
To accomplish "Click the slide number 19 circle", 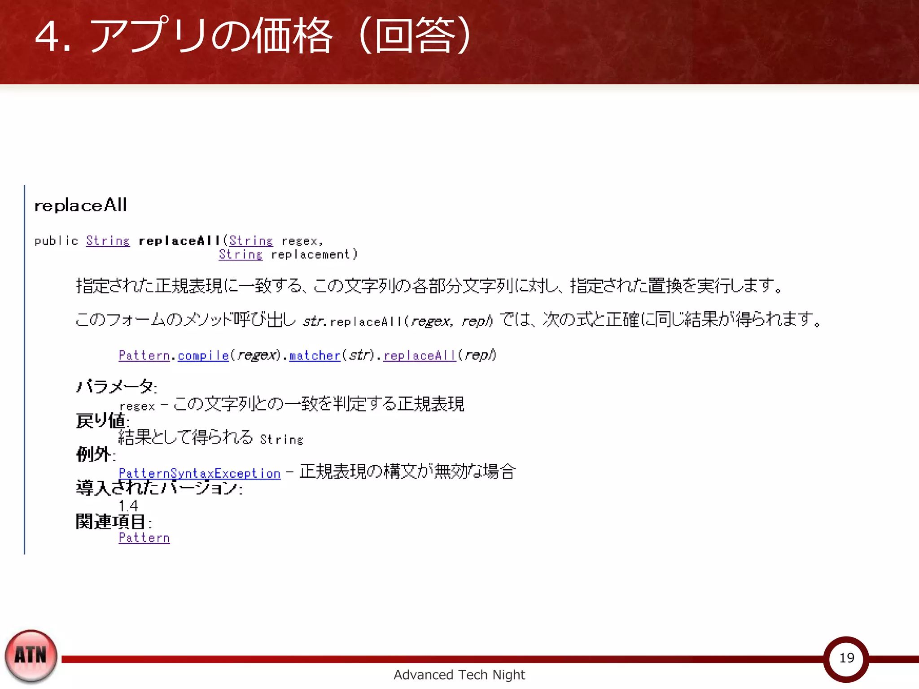I will point(846,658).
